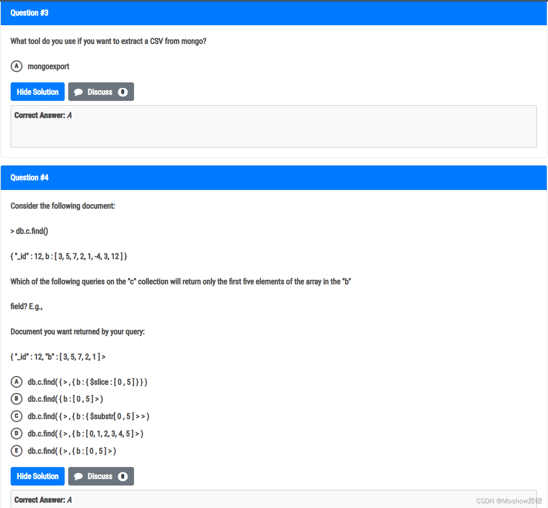
Task: Open Discuss for Question #3
Action: pos(101,92)
